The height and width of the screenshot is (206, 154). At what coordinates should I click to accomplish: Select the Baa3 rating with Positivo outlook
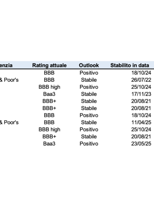click(49, 144)
